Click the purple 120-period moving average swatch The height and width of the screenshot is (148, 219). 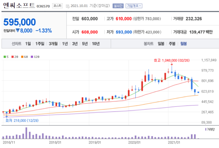pos(32,57)
